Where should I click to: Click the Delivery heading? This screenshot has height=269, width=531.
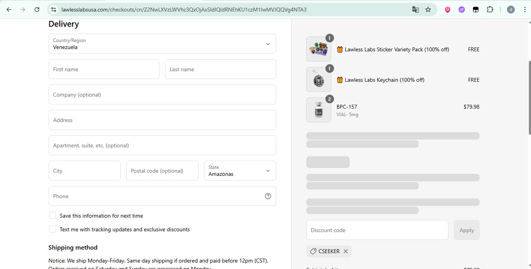[x=64, y=24]
